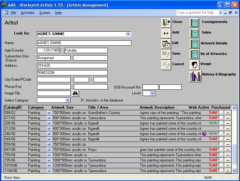This screenshot has width=240, height=181.
Task: Expand Category dropdown in row 589/02
Action: point(49,113)
